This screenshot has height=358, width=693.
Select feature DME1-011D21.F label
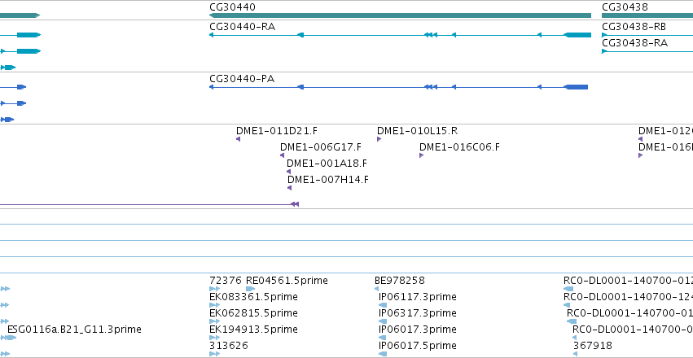click(x=277, y=131)
